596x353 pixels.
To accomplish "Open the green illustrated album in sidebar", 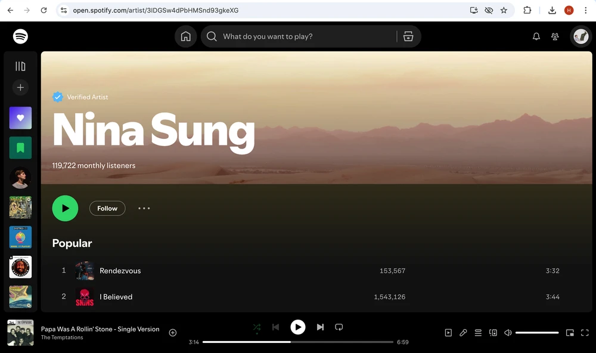I will coord(20,208).
